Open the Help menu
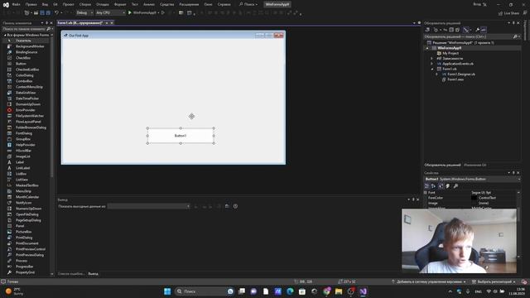The height and width of the screenshot is (298, 530). coord(224,4)
